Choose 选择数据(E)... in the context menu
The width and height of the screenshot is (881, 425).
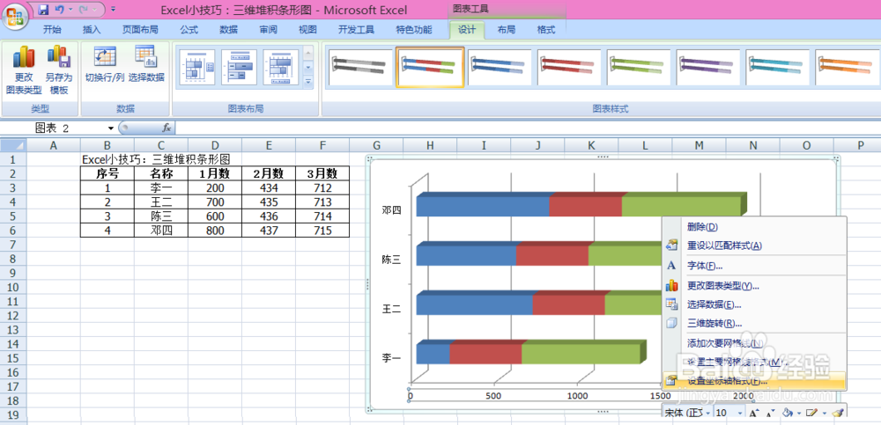[755, 304]
